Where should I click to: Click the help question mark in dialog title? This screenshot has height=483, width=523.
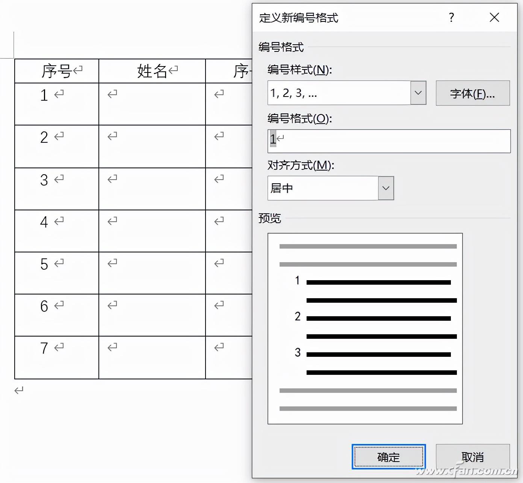pos(451,17)
